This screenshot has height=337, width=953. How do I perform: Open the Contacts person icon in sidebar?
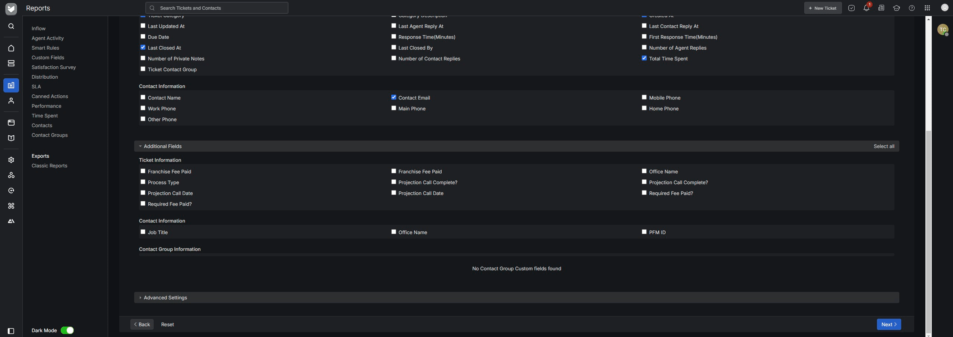click(x=11, y=101)
